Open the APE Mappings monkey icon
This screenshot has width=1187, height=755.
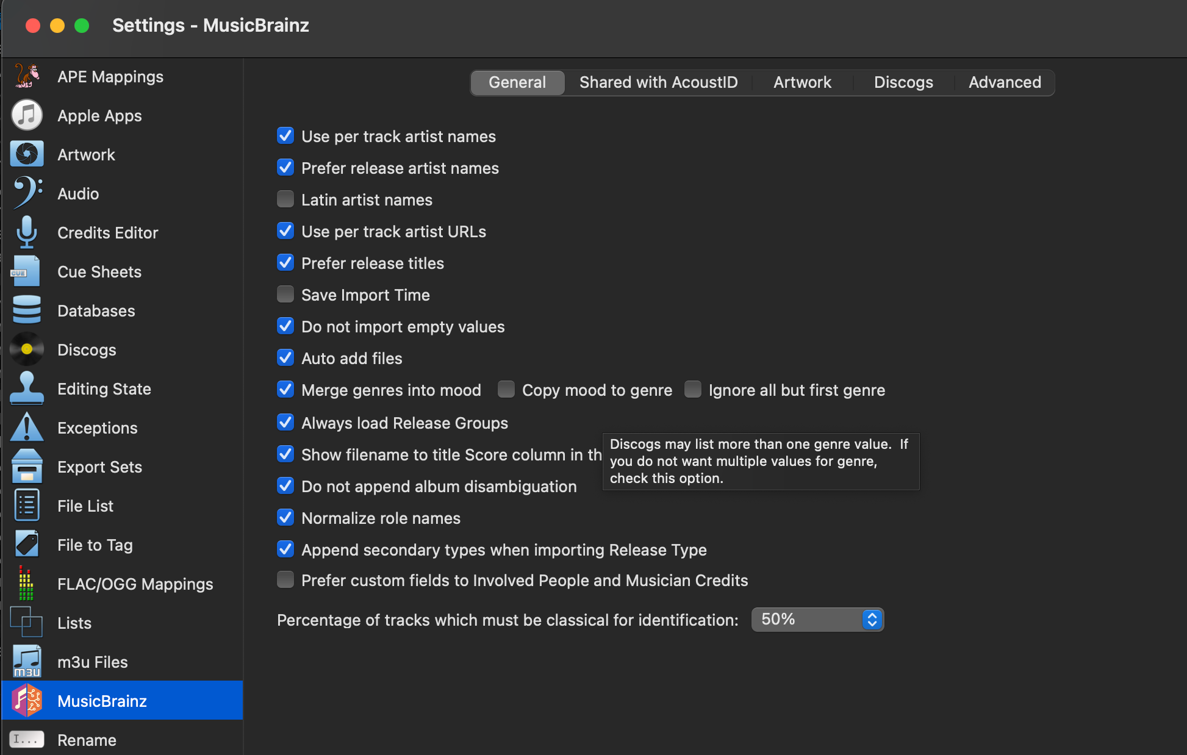[27, 76]
